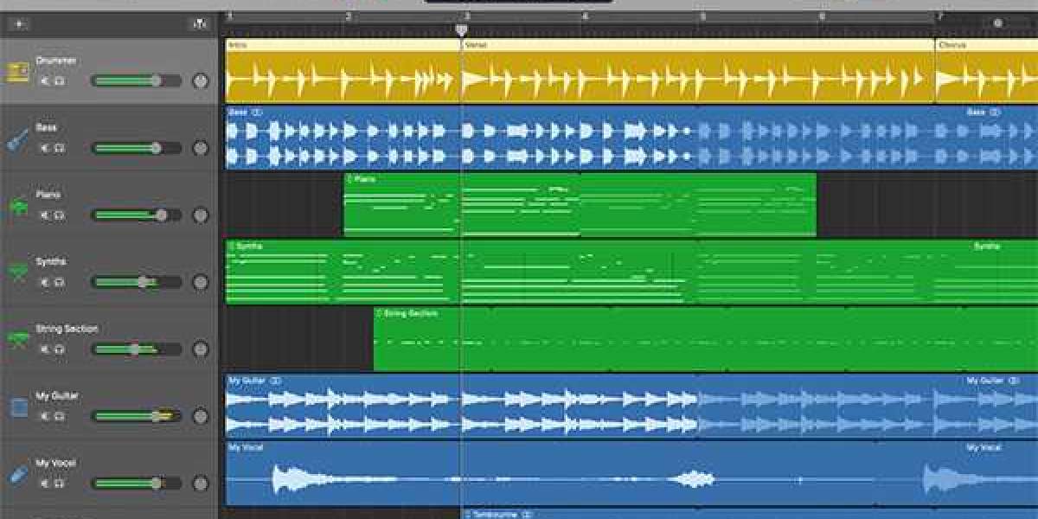
Task: Solo the Synths track with headphones button
Action: pyautogui.click(x=60, y=282)
